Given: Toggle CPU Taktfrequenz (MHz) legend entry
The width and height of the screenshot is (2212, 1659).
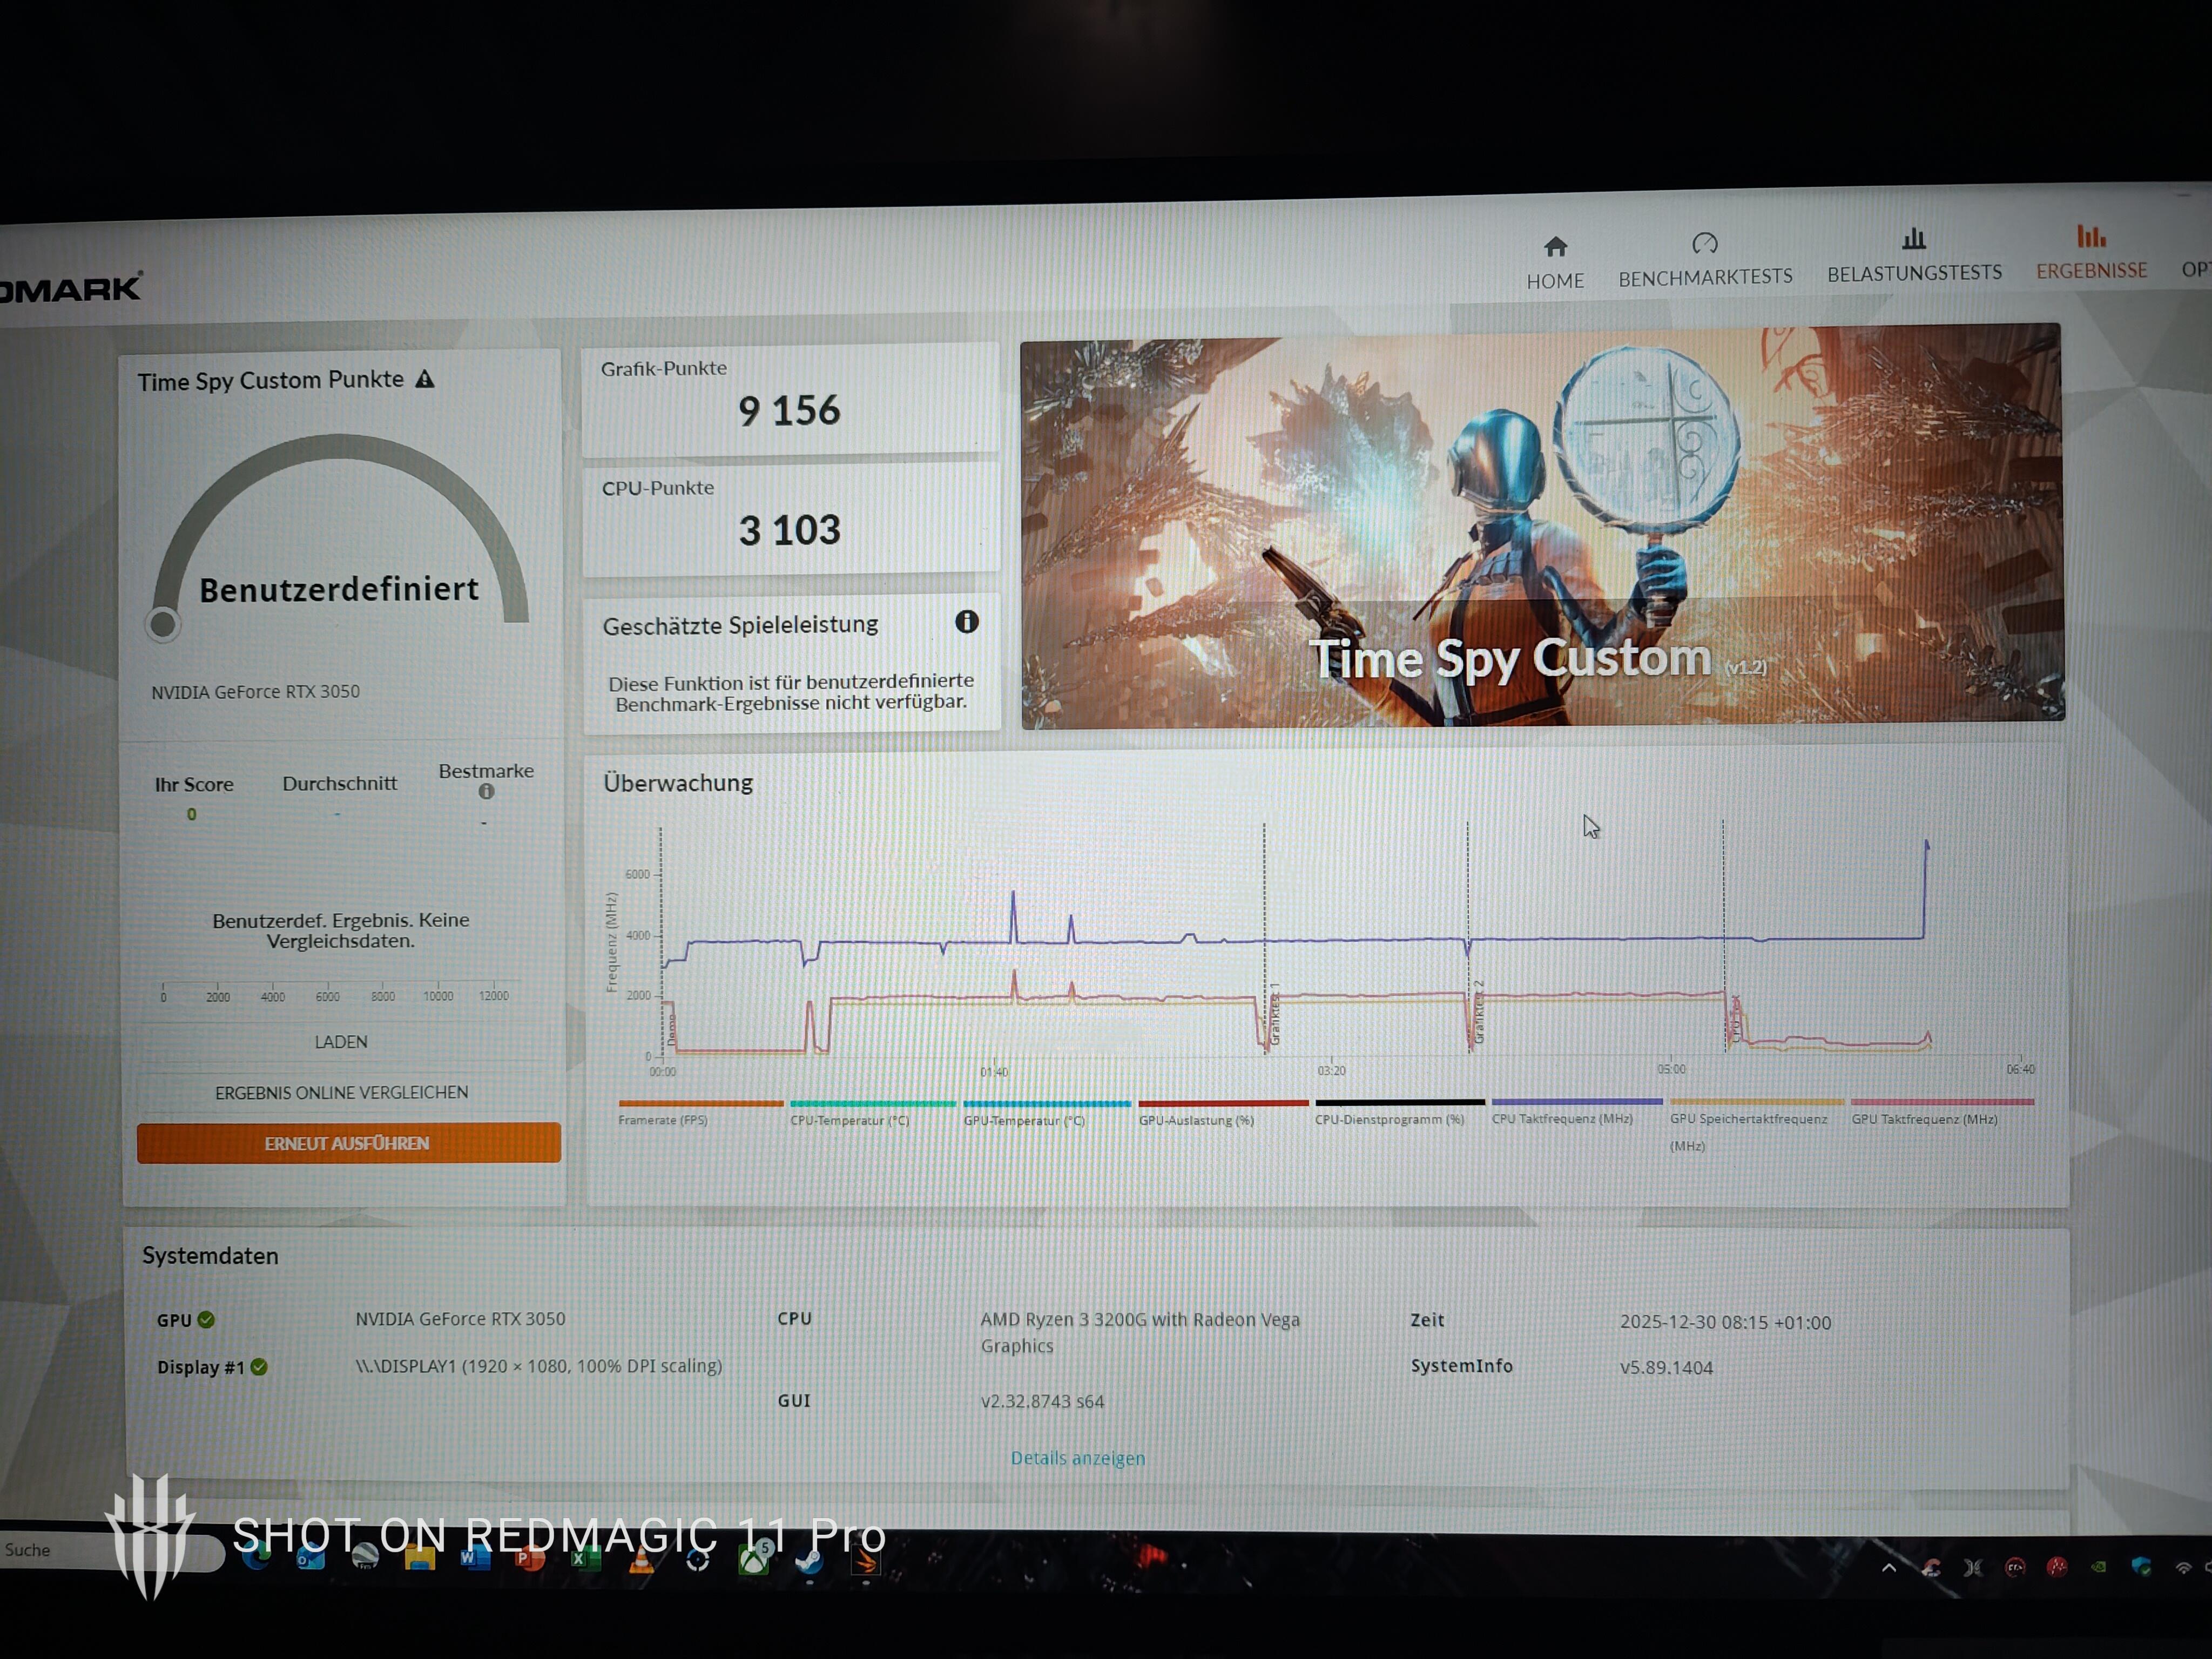Looking at the screenshot, I should coord(1562,1119).
